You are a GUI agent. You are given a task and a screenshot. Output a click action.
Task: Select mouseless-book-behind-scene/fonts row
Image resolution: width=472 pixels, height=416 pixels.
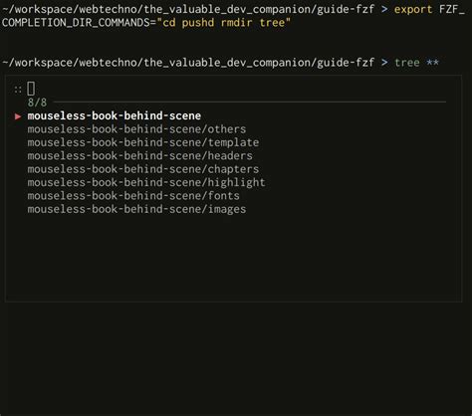pos(133,196)
